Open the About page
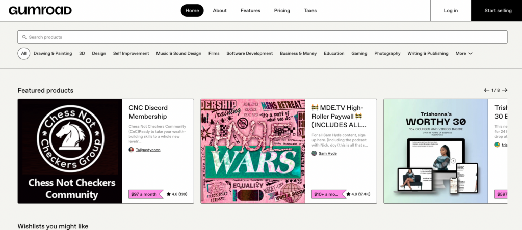522x230 pixels. tap(220, 10)
